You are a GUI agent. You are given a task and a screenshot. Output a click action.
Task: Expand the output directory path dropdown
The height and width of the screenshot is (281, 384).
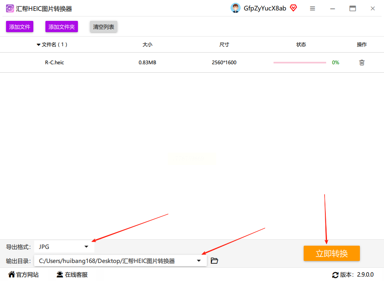[x=198, y=261]
